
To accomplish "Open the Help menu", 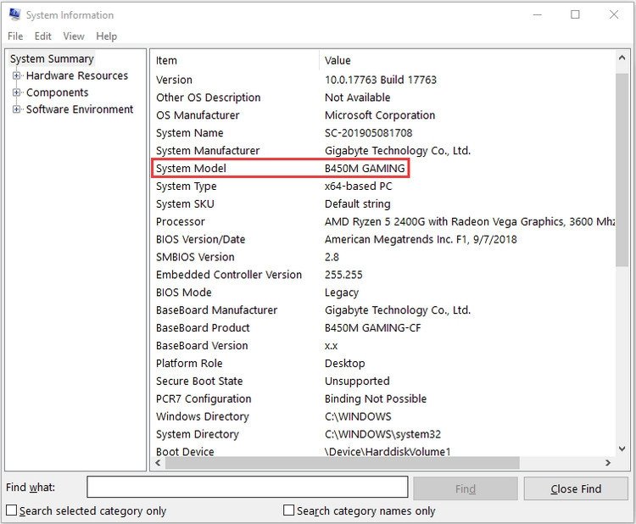I will [x=106, y=36].
